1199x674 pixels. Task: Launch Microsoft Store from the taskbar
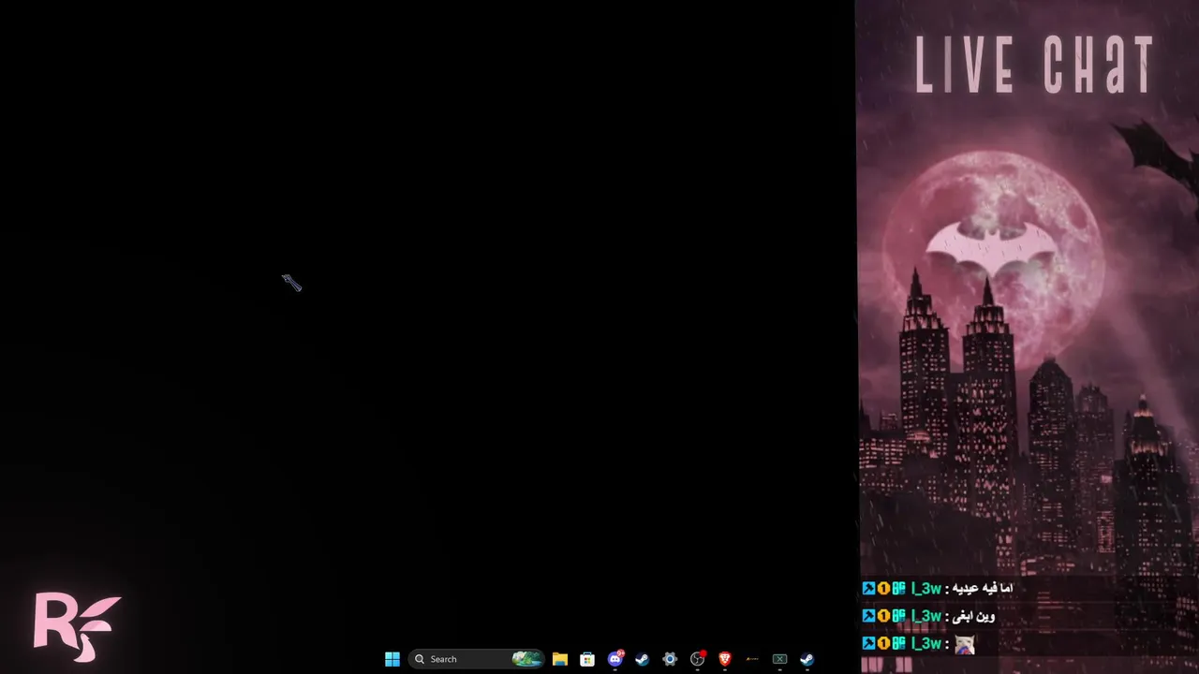point(587,659)
